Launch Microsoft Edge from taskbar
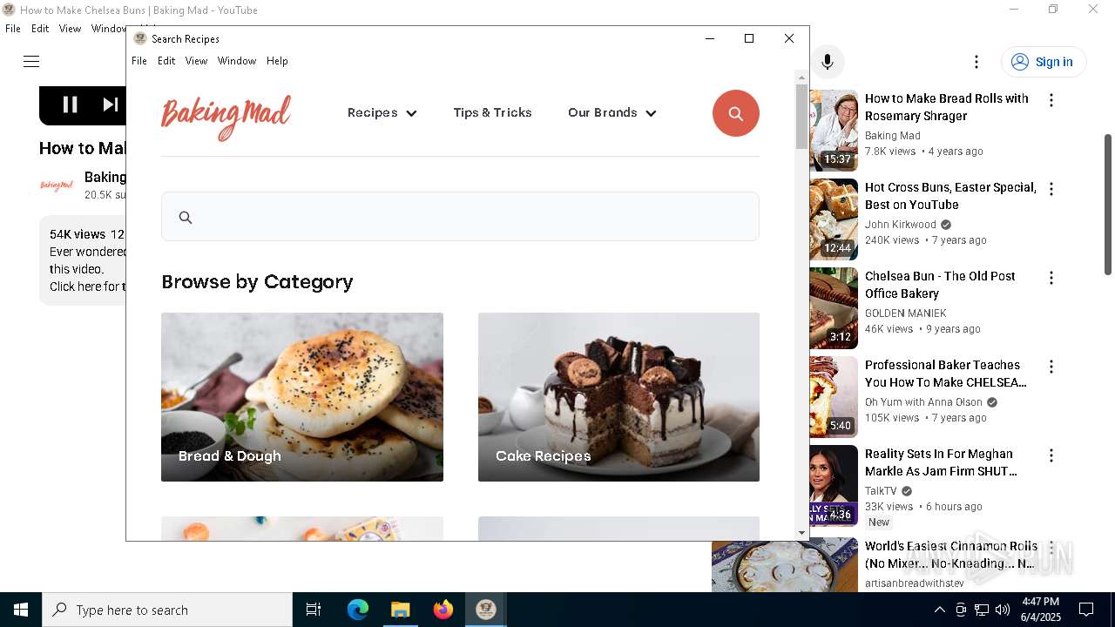1115x627 pixels. [x=358, y=610]
